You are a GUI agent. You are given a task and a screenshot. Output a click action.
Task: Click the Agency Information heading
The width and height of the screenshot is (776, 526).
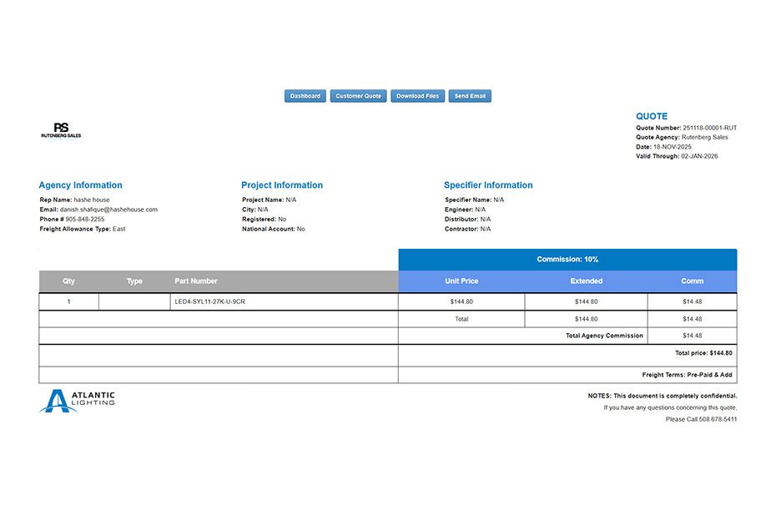pyautogui.click(x=80, y=185)
